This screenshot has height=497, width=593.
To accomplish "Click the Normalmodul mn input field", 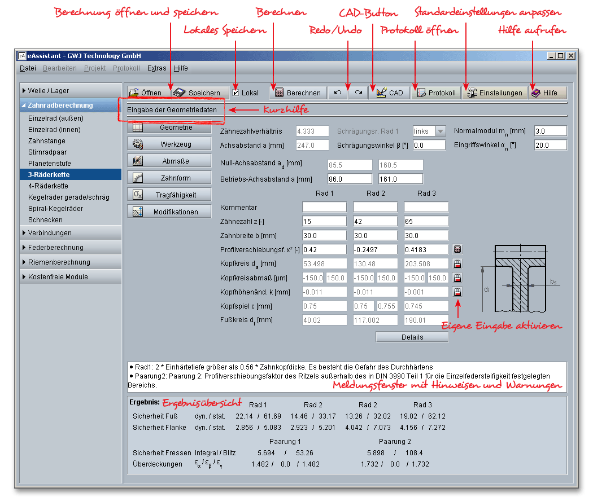I will coord(550,131).
